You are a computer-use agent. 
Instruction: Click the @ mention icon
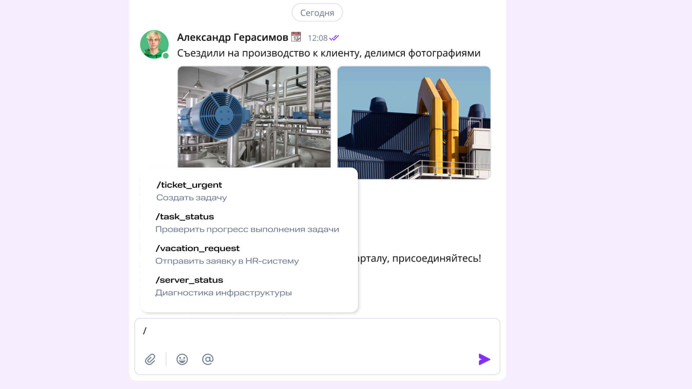click(208, 359)
